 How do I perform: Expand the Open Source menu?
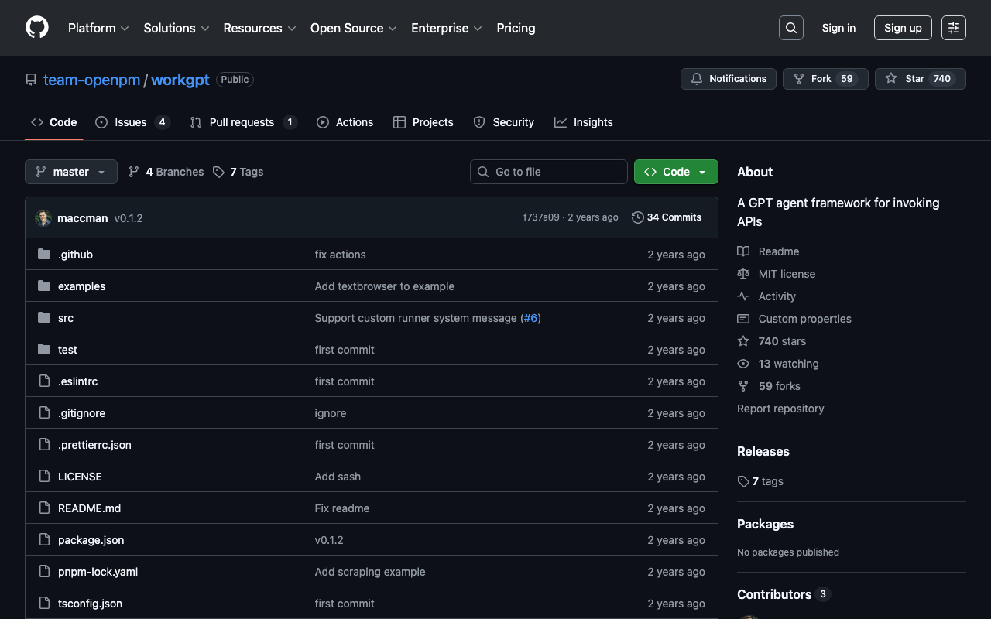353,28
